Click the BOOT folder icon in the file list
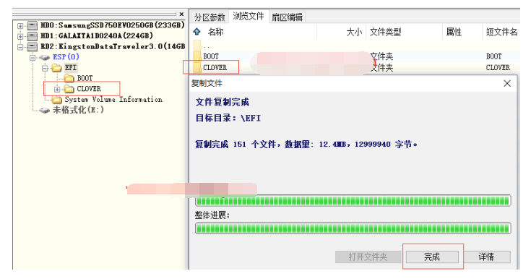Screen dimensions: 531x279 tap(197, 56)
